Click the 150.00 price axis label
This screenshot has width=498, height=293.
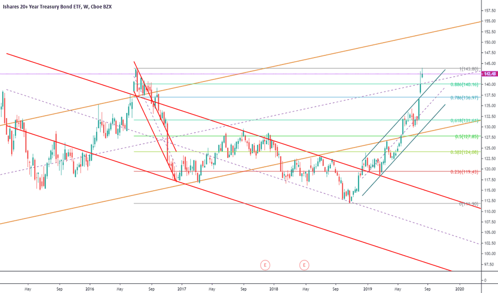[490, 42]
